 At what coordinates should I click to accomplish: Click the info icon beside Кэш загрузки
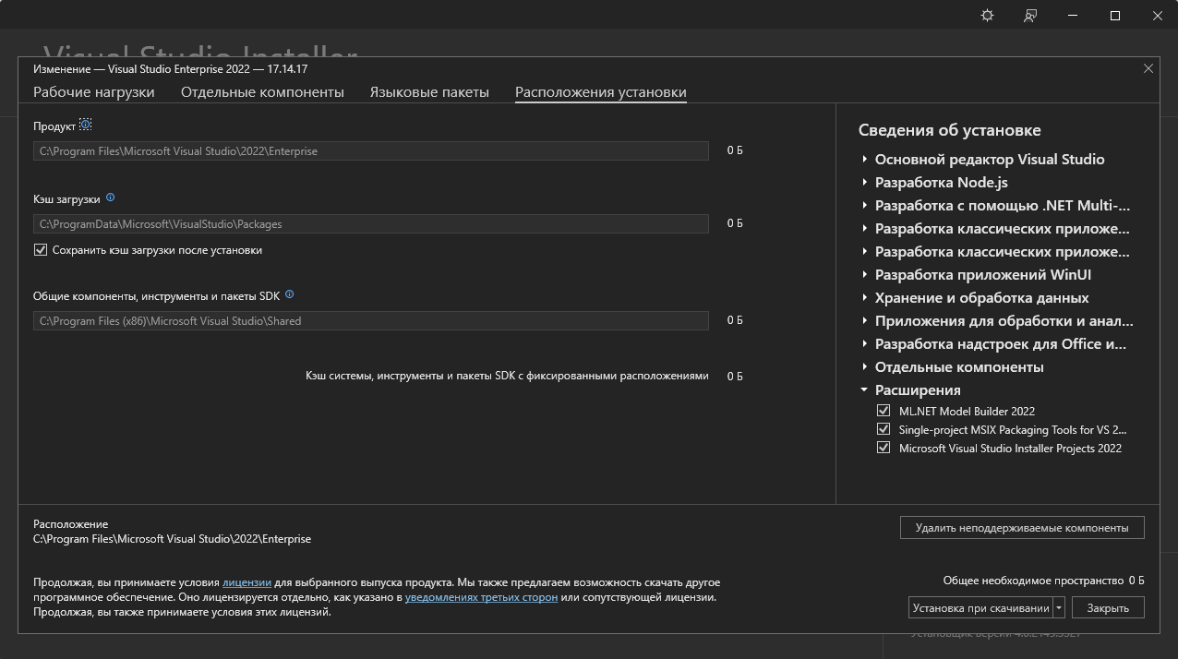(111, 198)
